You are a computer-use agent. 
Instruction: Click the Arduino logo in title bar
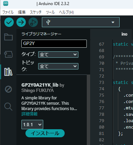point(6,3)
